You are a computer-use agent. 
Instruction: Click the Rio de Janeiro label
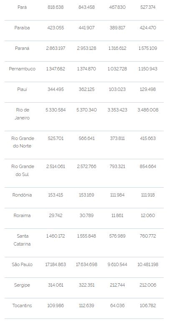pos(22,114)
